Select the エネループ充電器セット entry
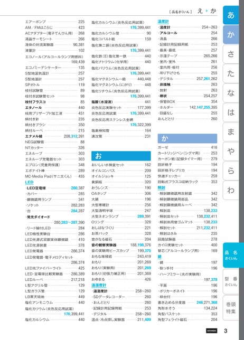 click(54, 159)
